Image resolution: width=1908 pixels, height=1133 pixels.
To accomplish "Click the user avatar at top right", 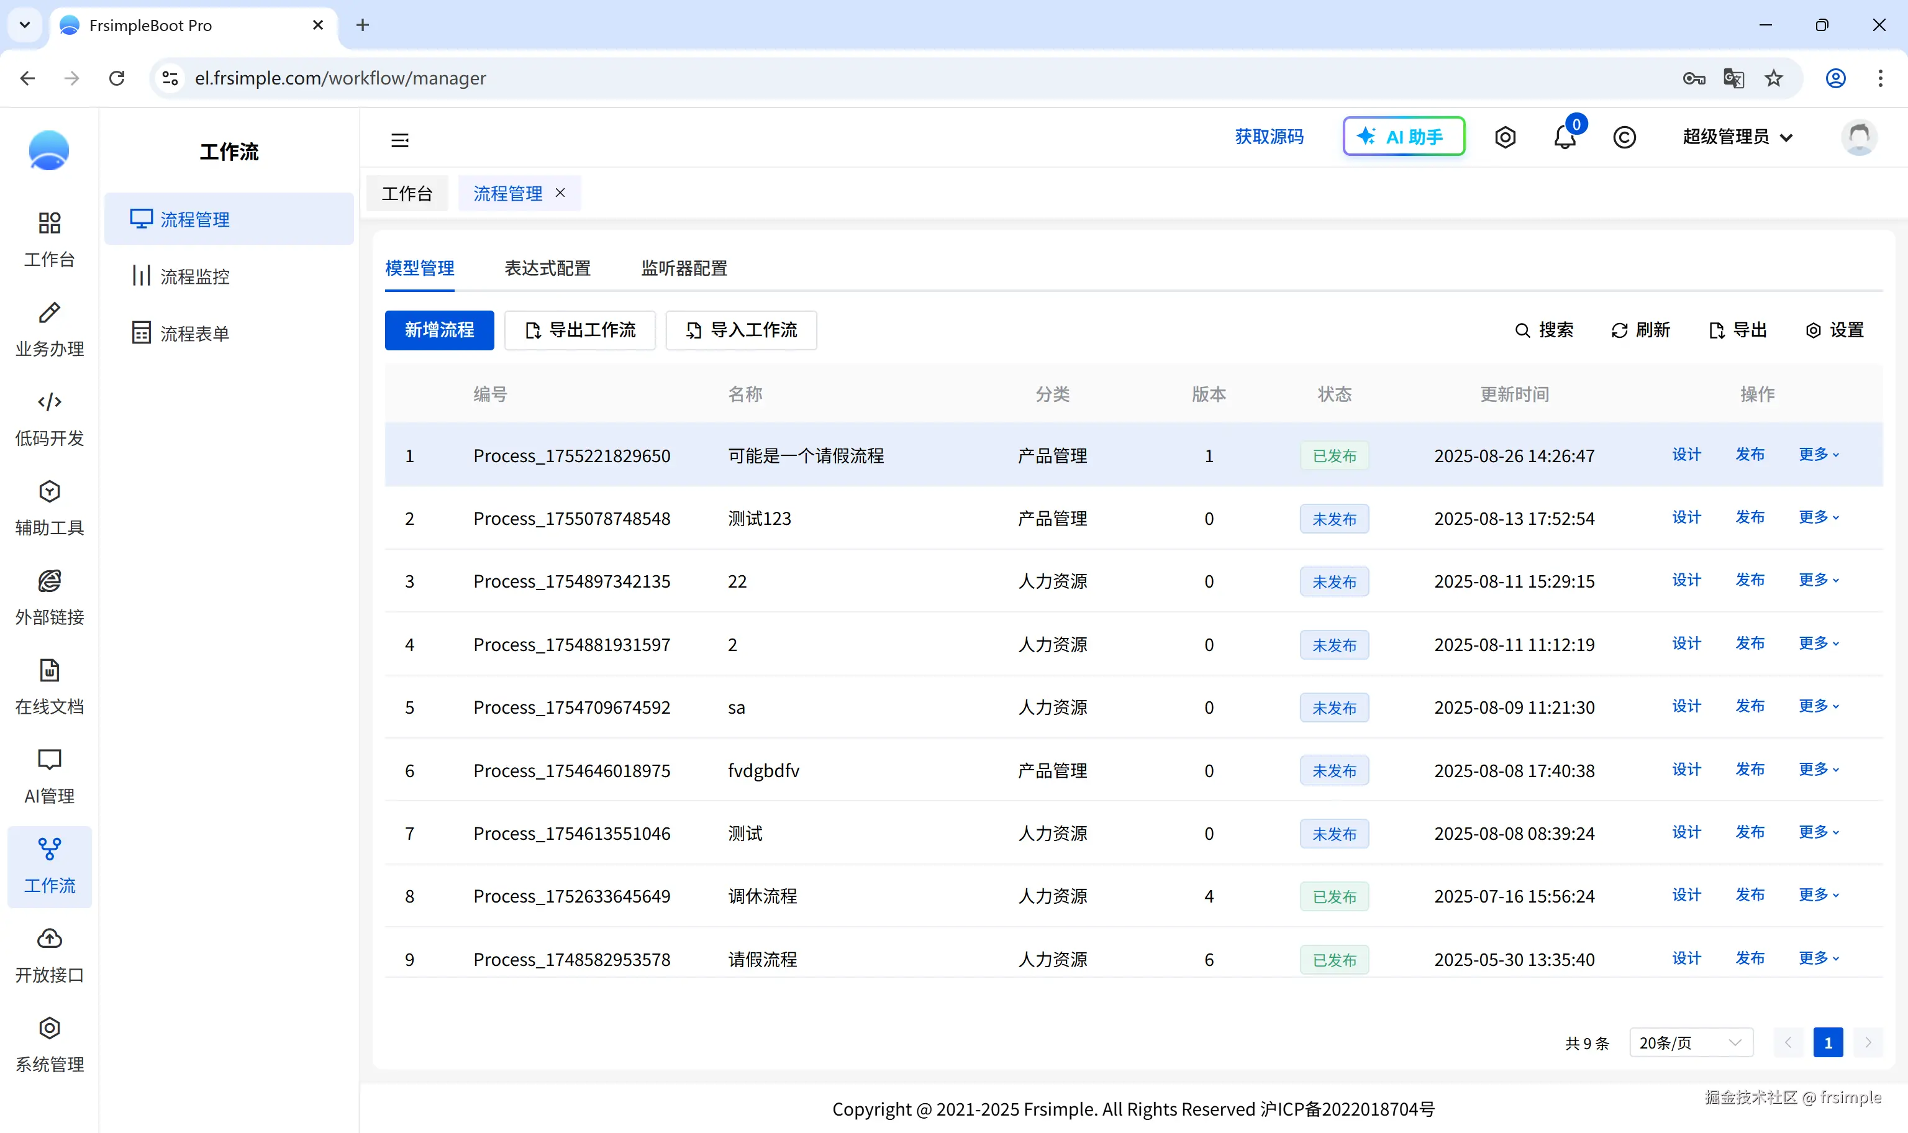I will 1858,137.
